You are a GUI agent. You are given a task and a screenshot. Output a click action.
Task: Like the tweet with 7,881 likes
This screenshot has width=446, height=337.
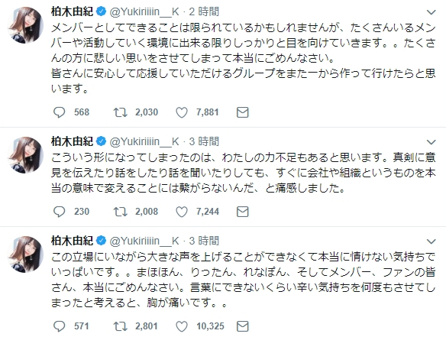pyautogui.click(x=182, y=112)
